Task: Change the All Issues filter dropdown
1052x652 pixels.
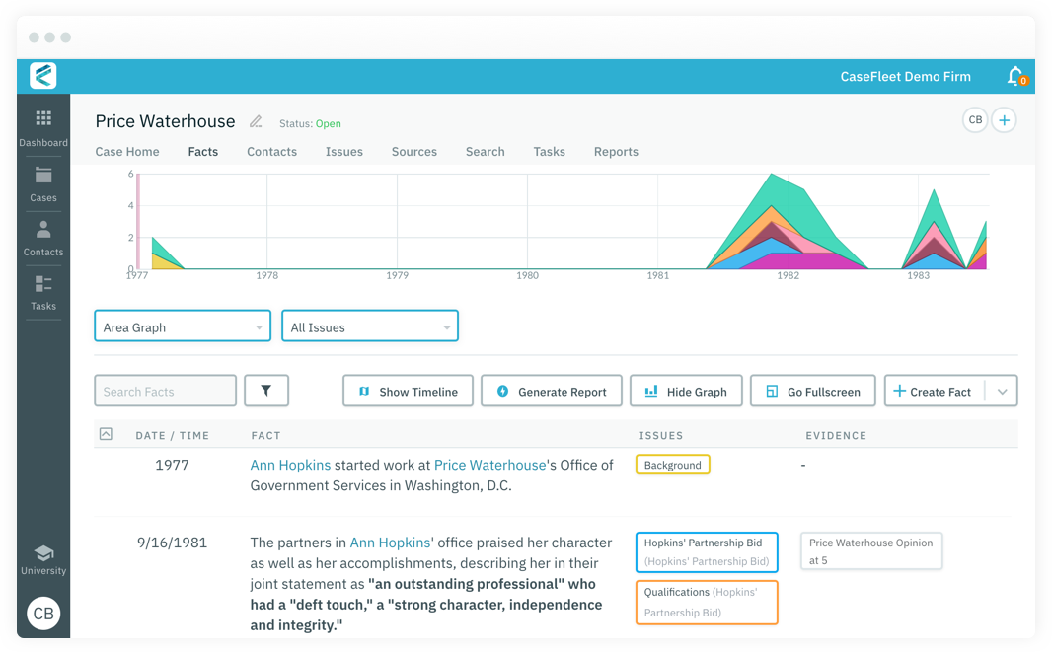Action: 369,326
